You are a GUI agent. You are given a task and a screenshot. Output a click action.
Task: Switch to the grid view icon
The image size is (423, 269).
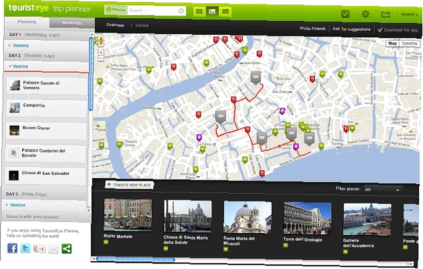coord(199,11)
